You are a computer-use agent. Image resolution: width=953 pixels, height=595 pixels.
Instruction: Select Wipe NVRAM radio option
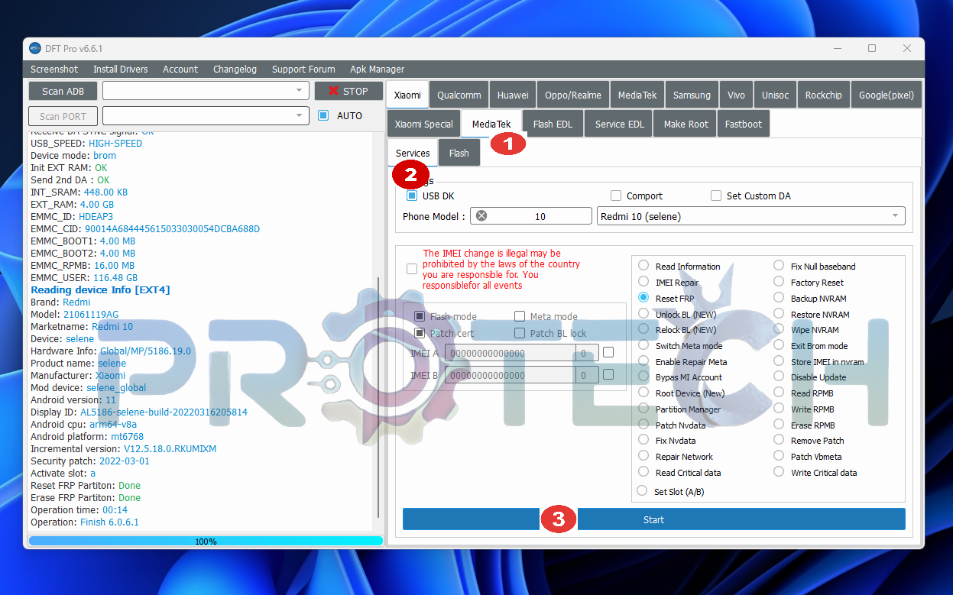(x=779, y=329)
